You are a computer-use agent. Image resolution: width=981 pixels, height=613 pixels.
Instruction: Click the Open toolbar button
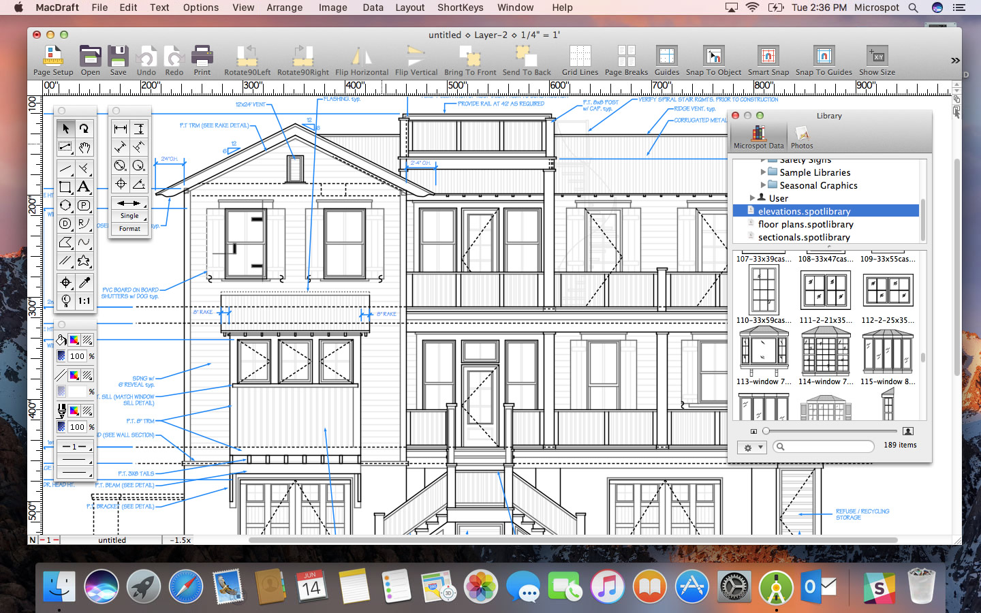click(x=90, y=61)
